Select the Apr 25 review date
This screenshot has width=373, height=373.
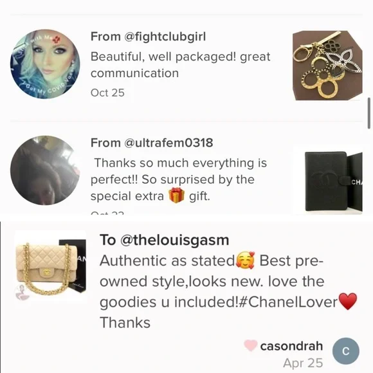[x=303, y=363]
